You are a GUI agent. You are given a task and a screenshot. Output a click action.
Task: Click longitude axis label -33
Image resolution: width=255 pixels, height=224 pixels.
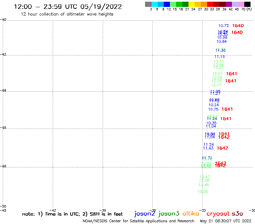203,211
